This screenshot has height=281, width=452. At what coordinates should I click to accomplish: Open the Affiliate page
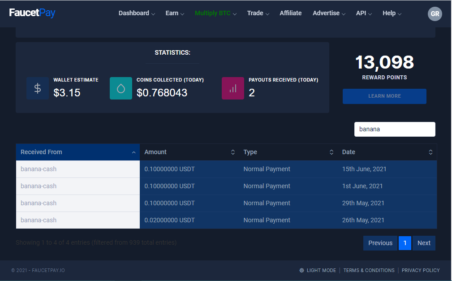point(291,13)
